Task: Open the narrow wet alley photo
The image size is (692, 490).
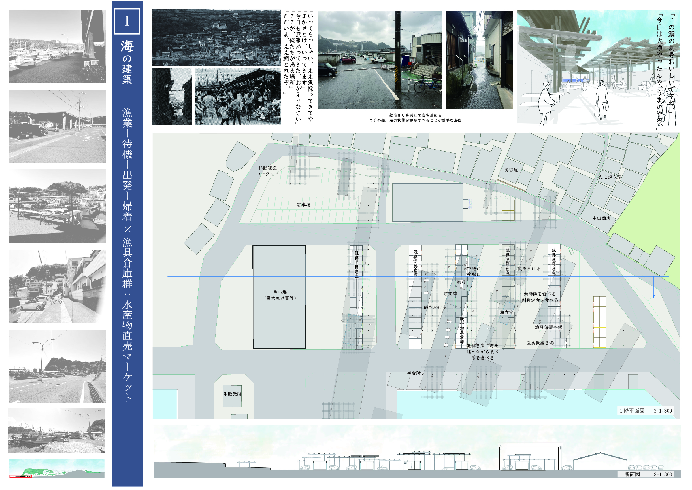Action: point(479,60)
